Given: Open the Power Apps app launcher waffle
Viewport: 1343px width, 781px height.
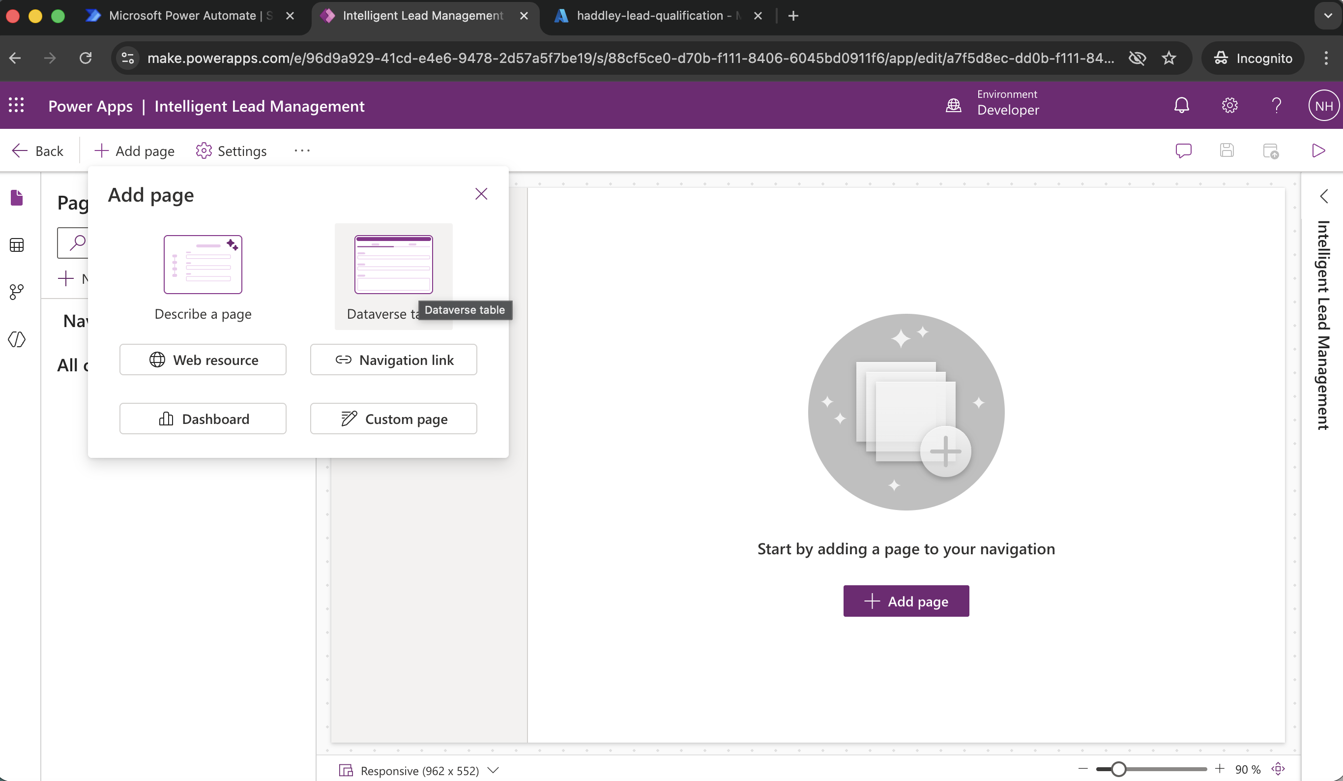Looking at the screenshot, I should [x=17, y=106].
